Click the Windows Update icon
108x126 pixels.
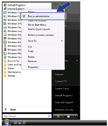[5, 57]
